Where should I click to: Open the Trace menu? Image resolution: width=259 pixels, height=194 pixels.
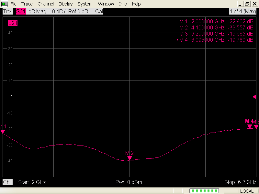click(x=27, y=4)
